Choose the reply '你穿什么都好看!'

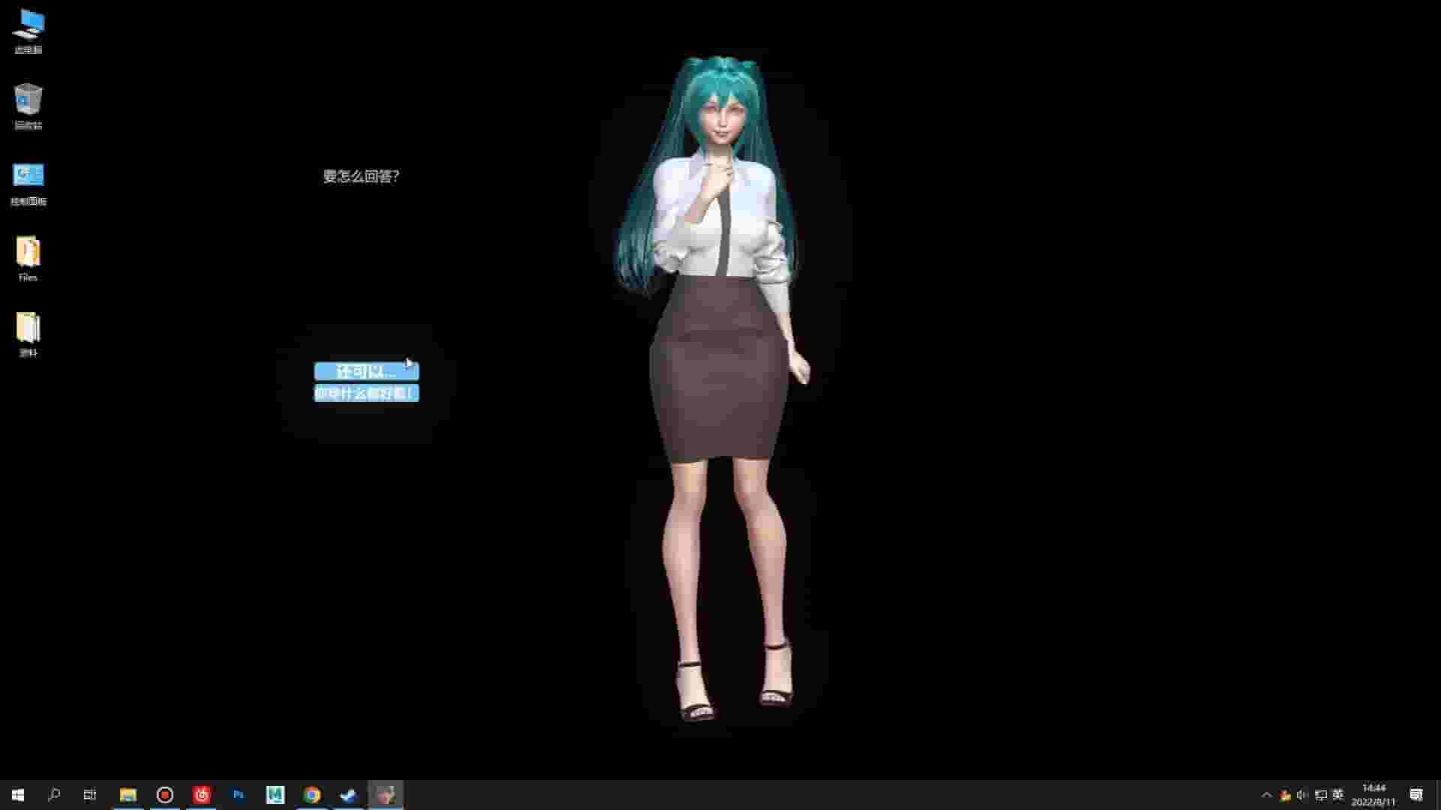click(x=366, y=392)
